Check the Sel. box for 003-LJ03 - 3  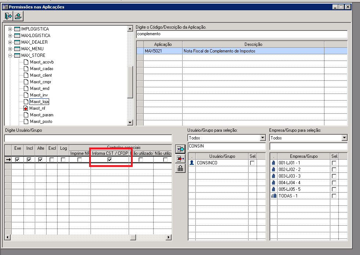coord(334,176)
